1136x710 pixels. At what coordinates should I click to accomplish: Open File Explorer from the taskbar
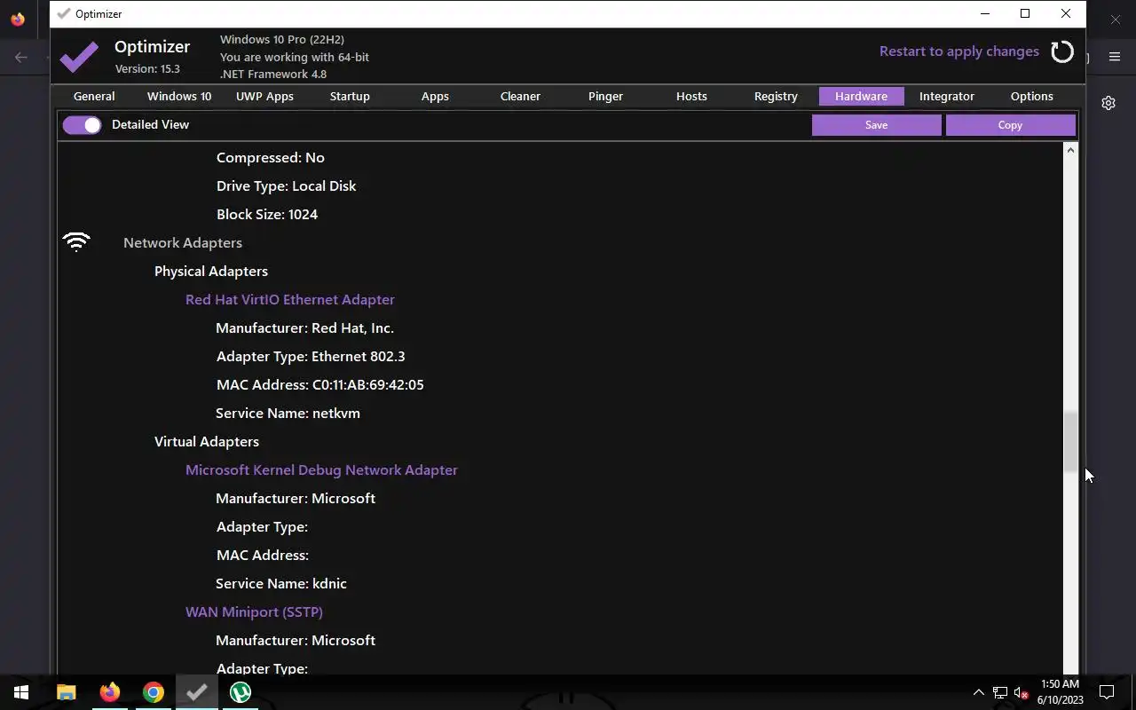coord(67,692)
